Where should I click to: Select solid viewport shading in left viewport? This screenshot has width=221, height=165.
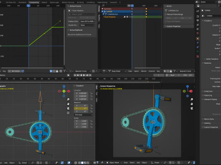click(x=82, y=163)
